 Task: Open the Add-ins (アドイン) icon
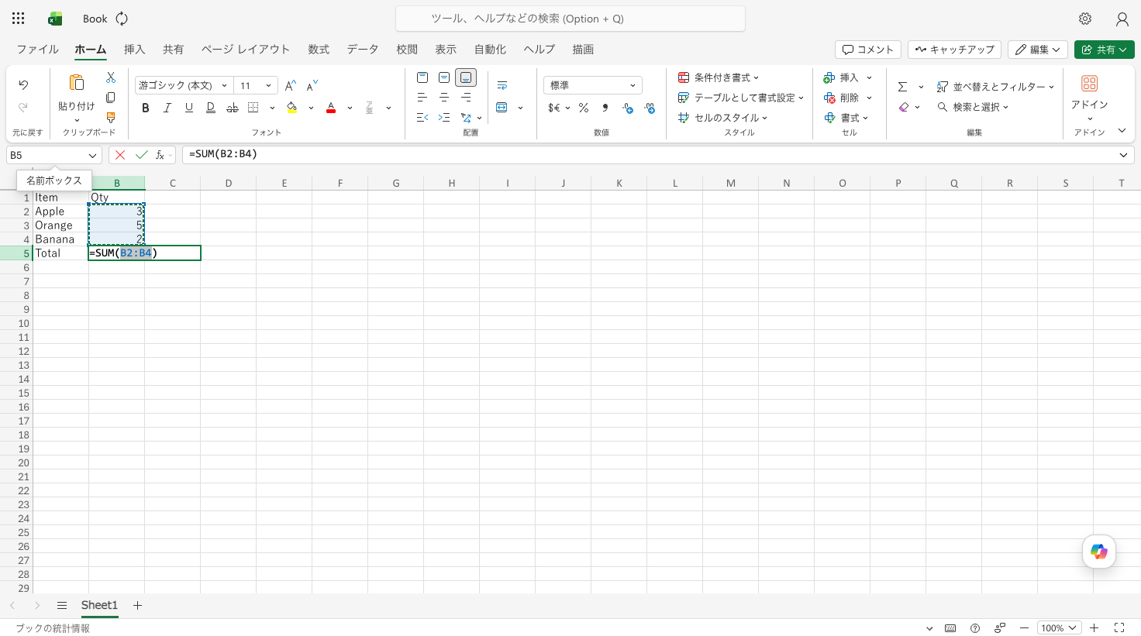pos(1089,83)
